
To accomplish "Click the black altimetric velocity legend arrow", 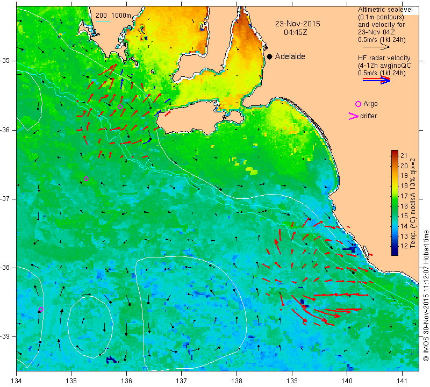I will [x=376, y=47].
